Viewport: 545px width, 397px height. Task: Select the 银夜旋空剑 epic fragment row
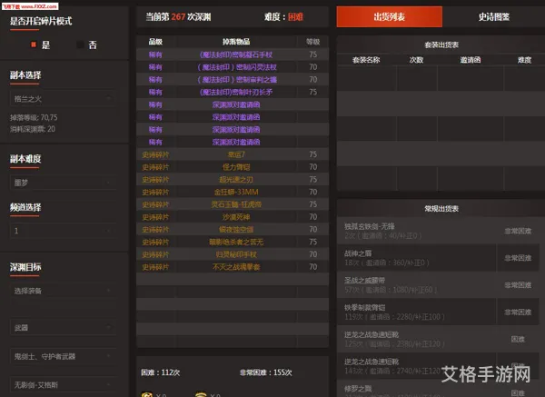[x=233, y=230]
